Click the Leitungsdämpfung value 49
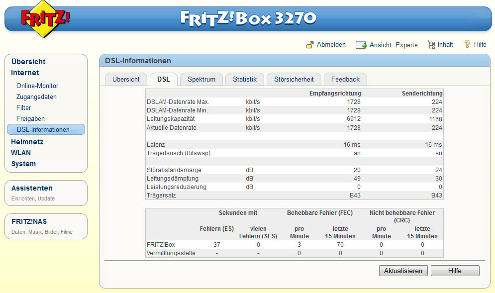 [357, 179]
